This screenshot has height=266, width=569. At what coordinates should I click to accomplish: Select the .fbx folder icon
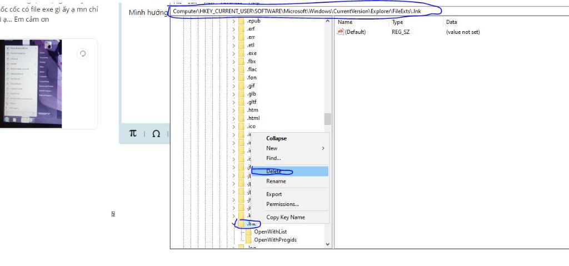point(241,61)
